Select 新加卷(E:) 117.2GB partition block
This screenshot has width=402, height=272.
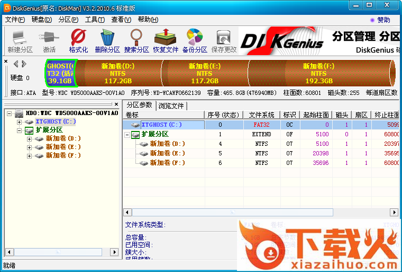click(205, 73)
